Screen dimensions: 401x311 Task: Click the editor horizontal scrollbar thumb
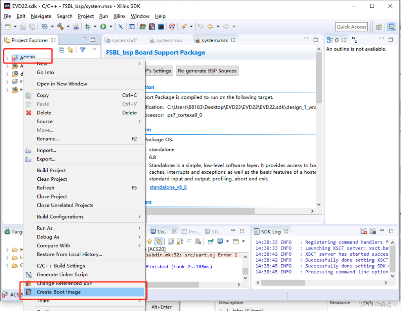[200, 211]
